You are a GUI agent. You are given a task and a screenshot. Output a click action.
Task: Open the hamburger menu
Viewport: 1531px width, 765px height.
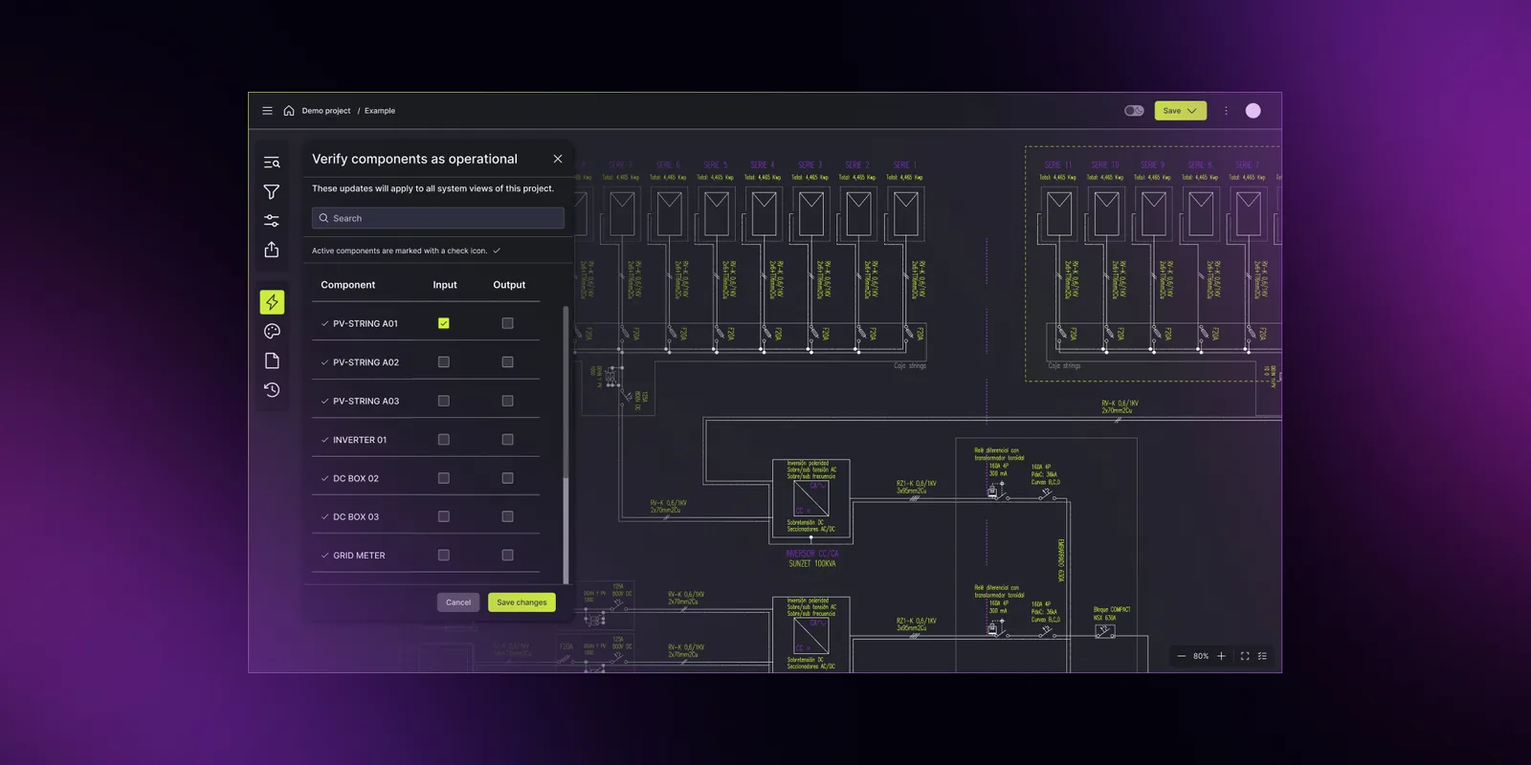click(x=267, y=111)
